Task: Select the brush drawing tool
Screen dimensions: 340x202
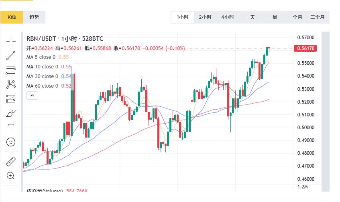Action: (x=11, y=113)
